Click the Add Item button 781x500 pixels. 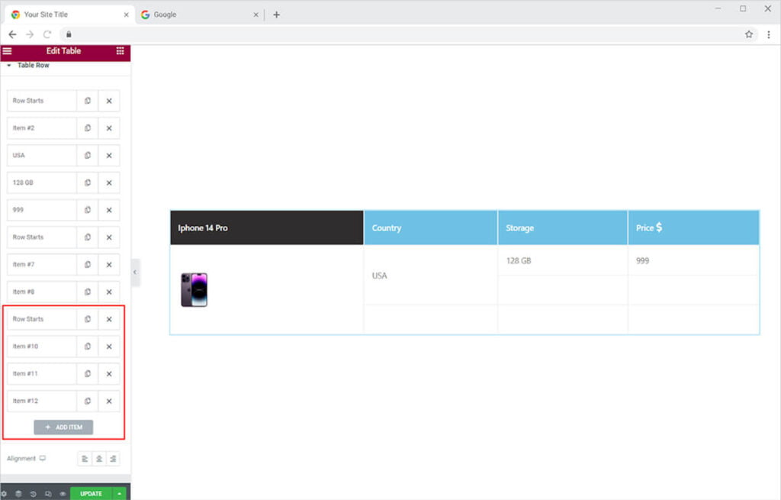63,427
